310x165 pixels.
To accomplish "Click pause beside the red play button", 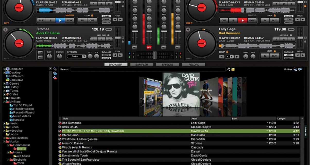I will 233,20.
